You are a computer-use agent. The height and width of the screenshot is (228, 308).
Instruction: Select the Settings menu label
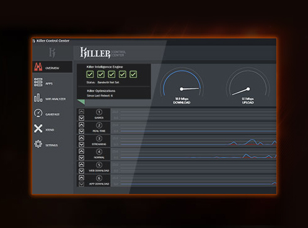pyautogui.click(x=51, y=145)
